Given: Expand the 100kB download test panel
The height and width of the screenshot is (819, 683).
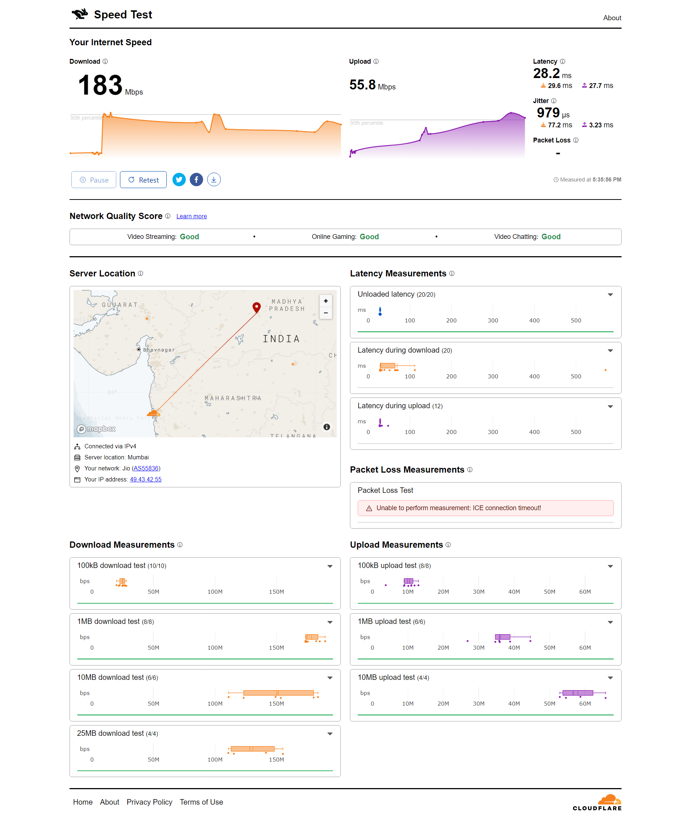Looking at the screenshot, I should [x=330, y=566].
